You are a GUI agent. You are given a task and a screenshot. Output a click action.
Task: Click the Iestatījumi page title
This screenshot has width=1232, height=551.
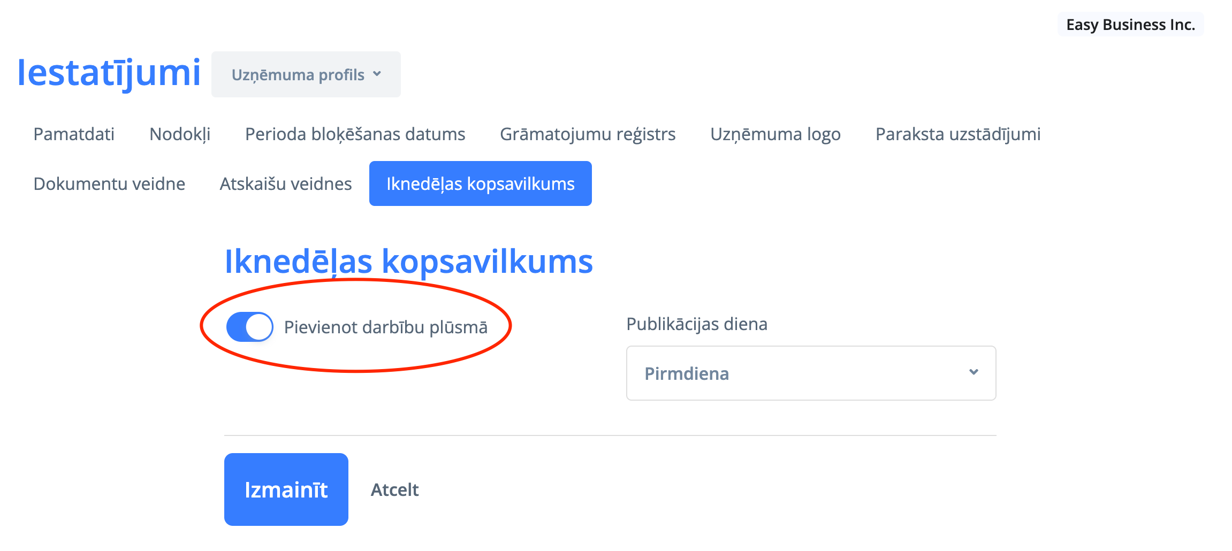point(109,73)
